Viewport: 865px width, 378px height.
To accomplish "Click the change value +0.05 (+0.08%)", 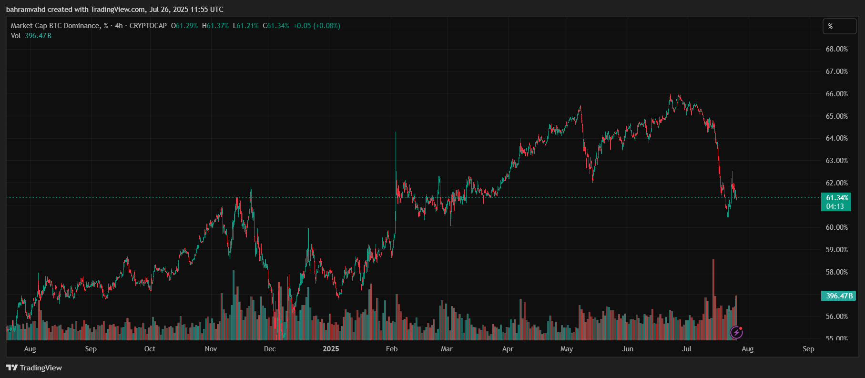I will [x=316, y=26].
